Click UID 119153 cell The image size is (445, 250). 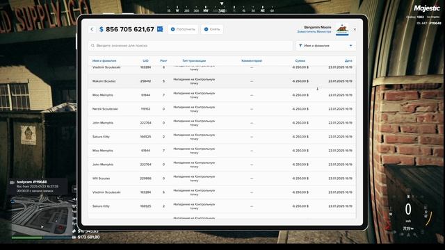[x=145, y=109]
